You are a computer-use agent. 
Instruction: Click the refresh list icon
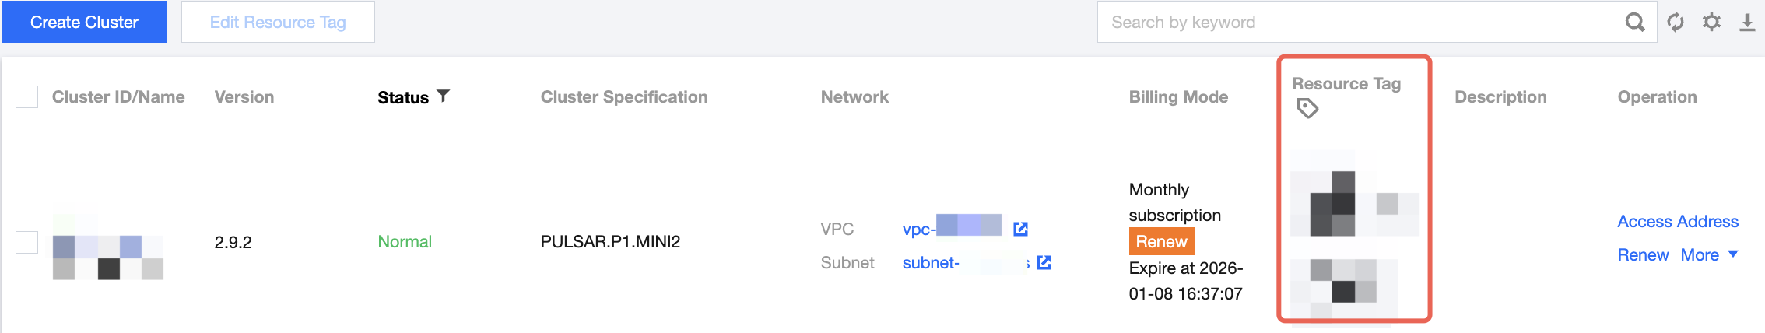pos(1676,22)
